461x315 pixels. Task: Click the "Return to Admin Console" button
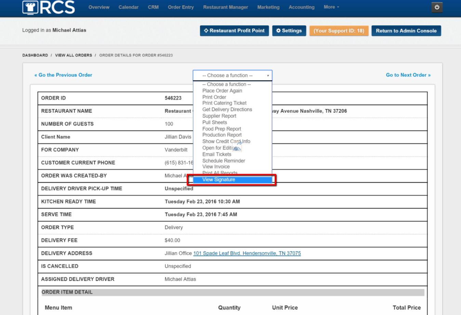406,30
